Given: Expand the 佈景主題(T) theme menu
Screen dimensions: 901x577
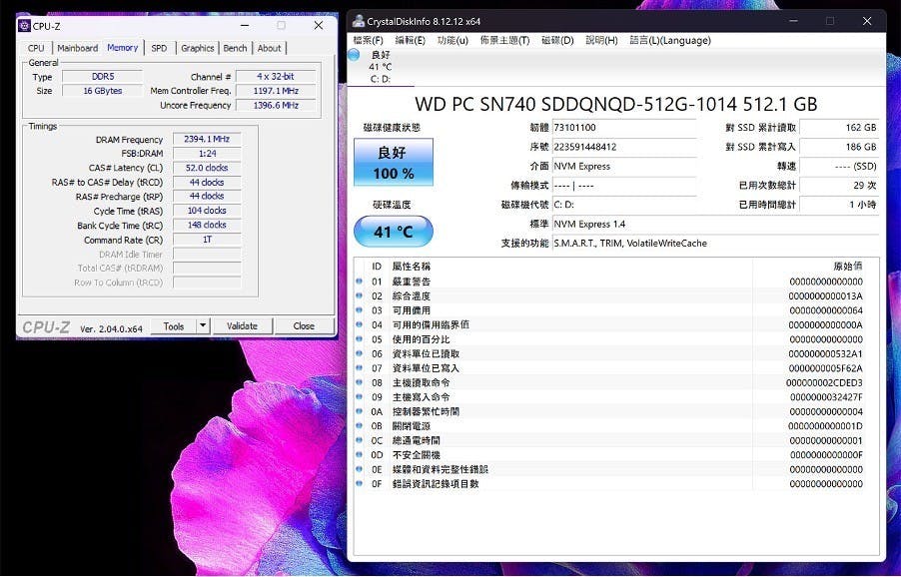Looking at the screenshot, I should click(504, 40).
